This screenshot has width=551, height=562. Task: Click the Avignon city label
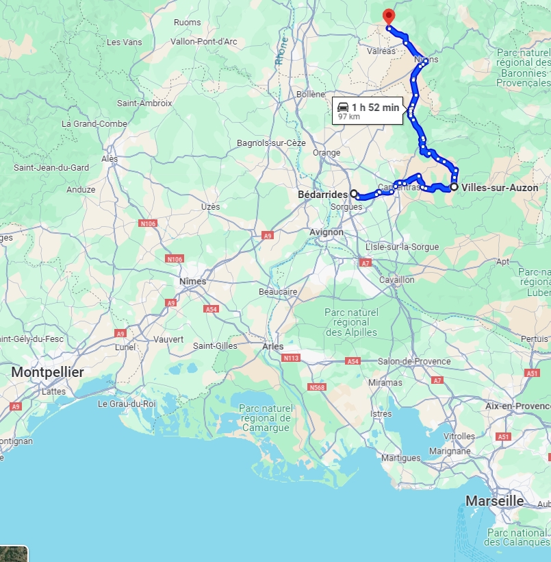tap(326, 232)
